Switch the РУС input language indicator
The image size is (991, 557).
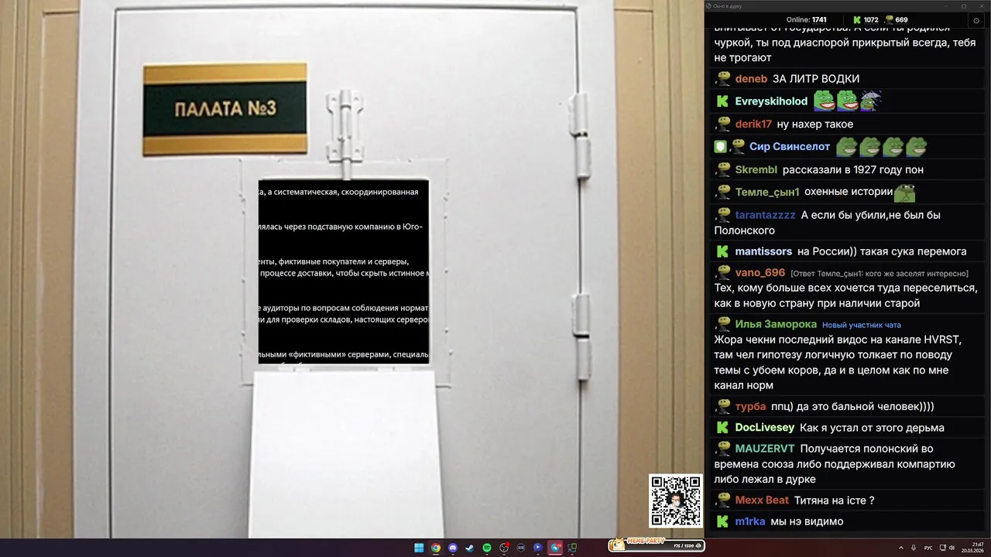[928, 548]
